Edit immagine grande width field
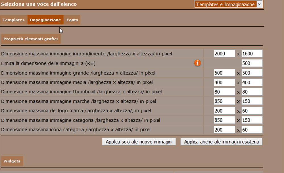 pos(224,73)
